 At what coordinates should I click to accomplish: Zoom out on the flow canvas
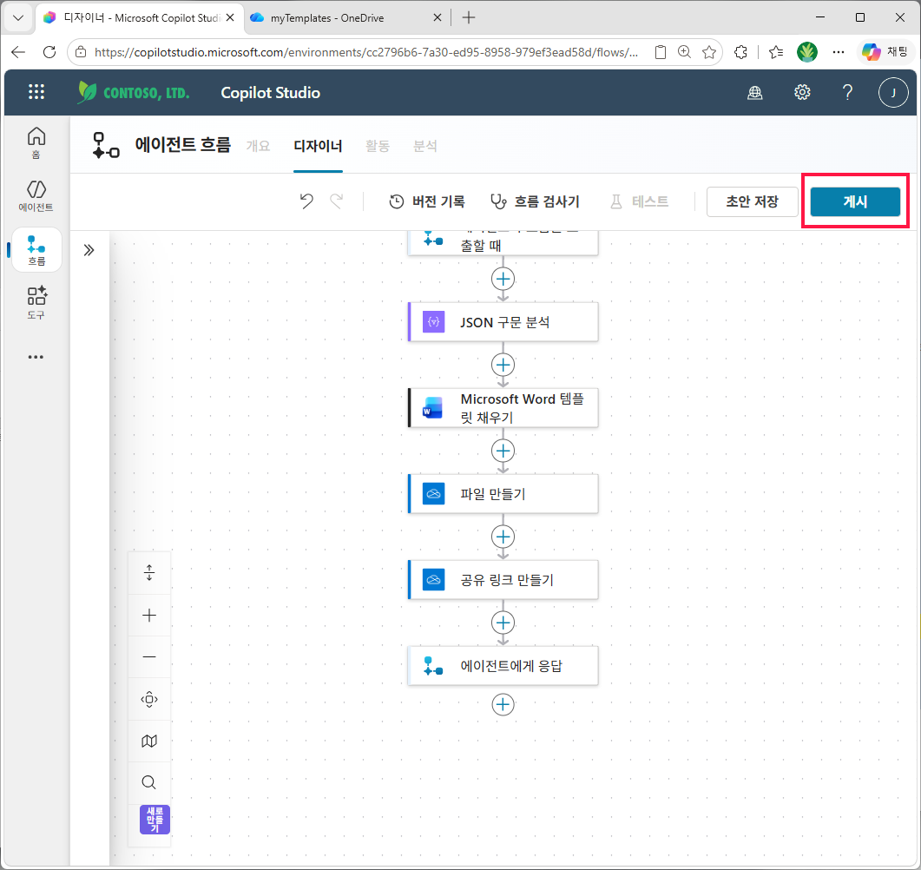click(x=149, y=656)
